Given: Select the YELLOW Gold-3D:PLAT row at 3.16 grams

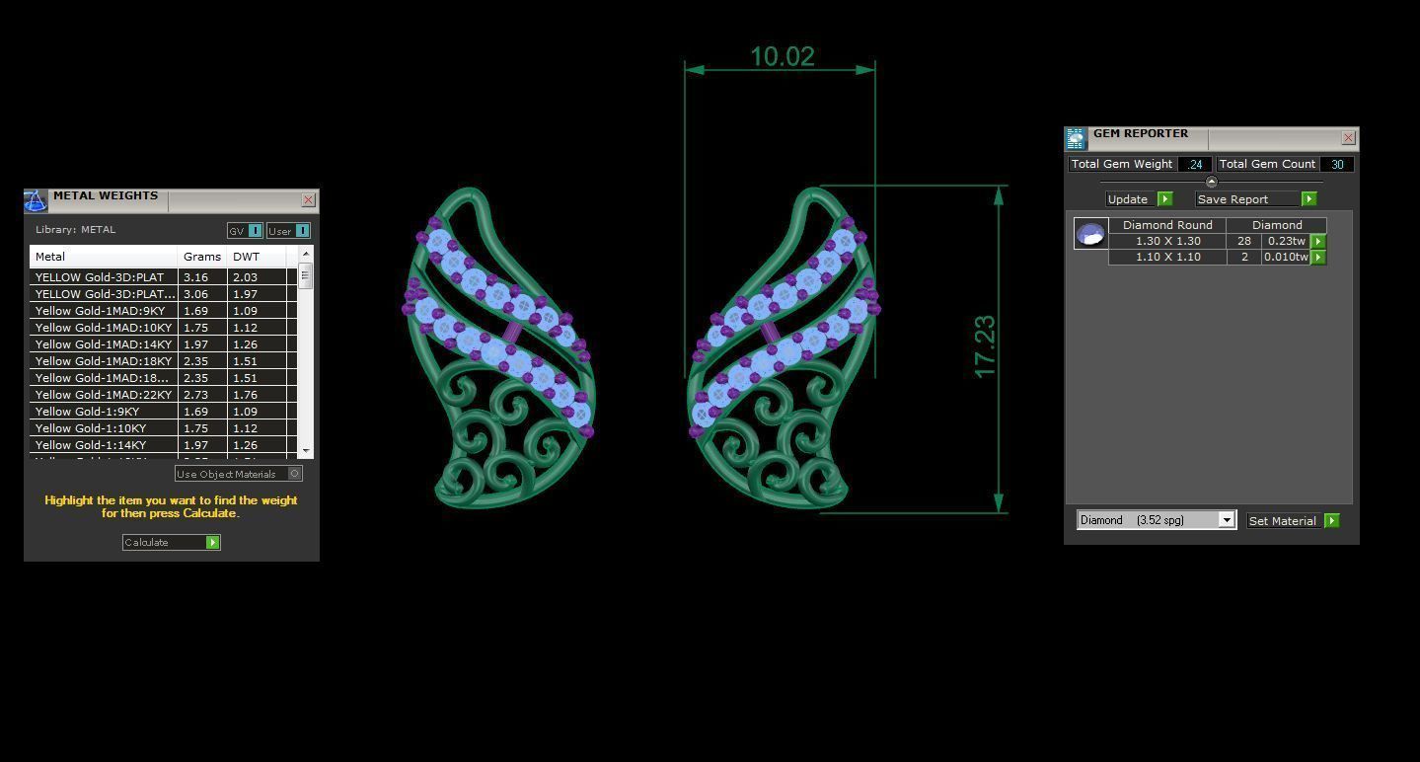Looking at the screenshot, I should point(163,277).
